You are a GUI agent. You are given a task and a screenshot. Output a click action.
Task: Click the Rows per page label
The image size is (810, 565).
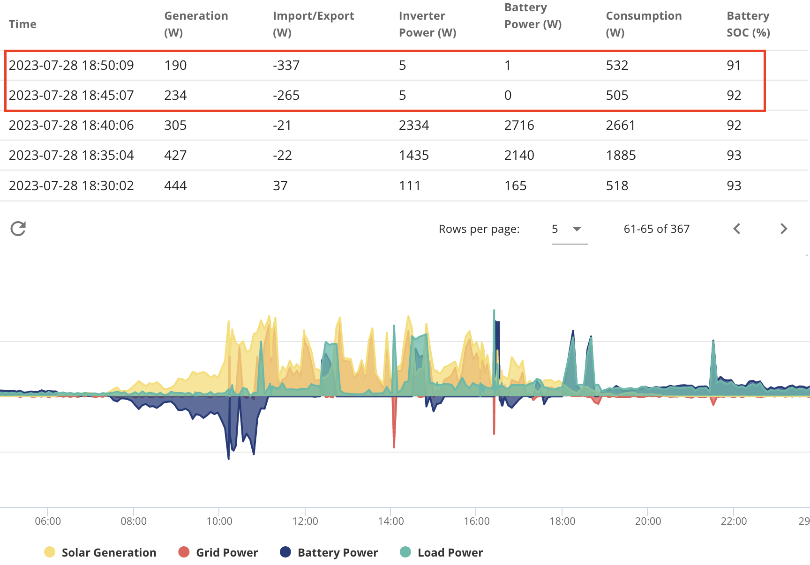479,229
